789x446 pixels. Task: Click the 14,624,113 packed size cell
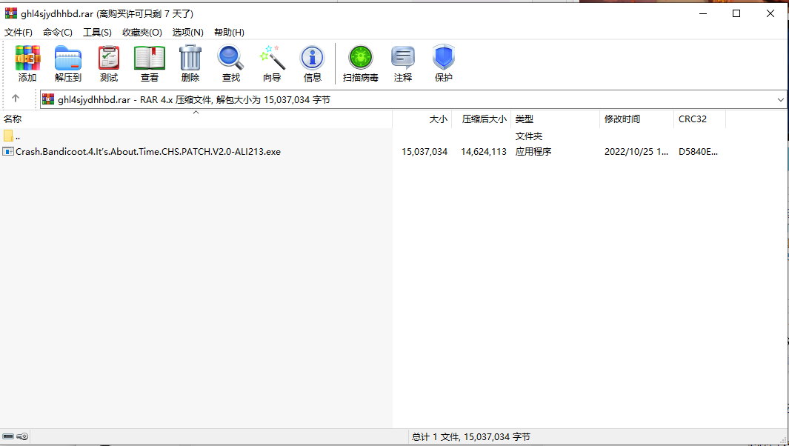484,152
